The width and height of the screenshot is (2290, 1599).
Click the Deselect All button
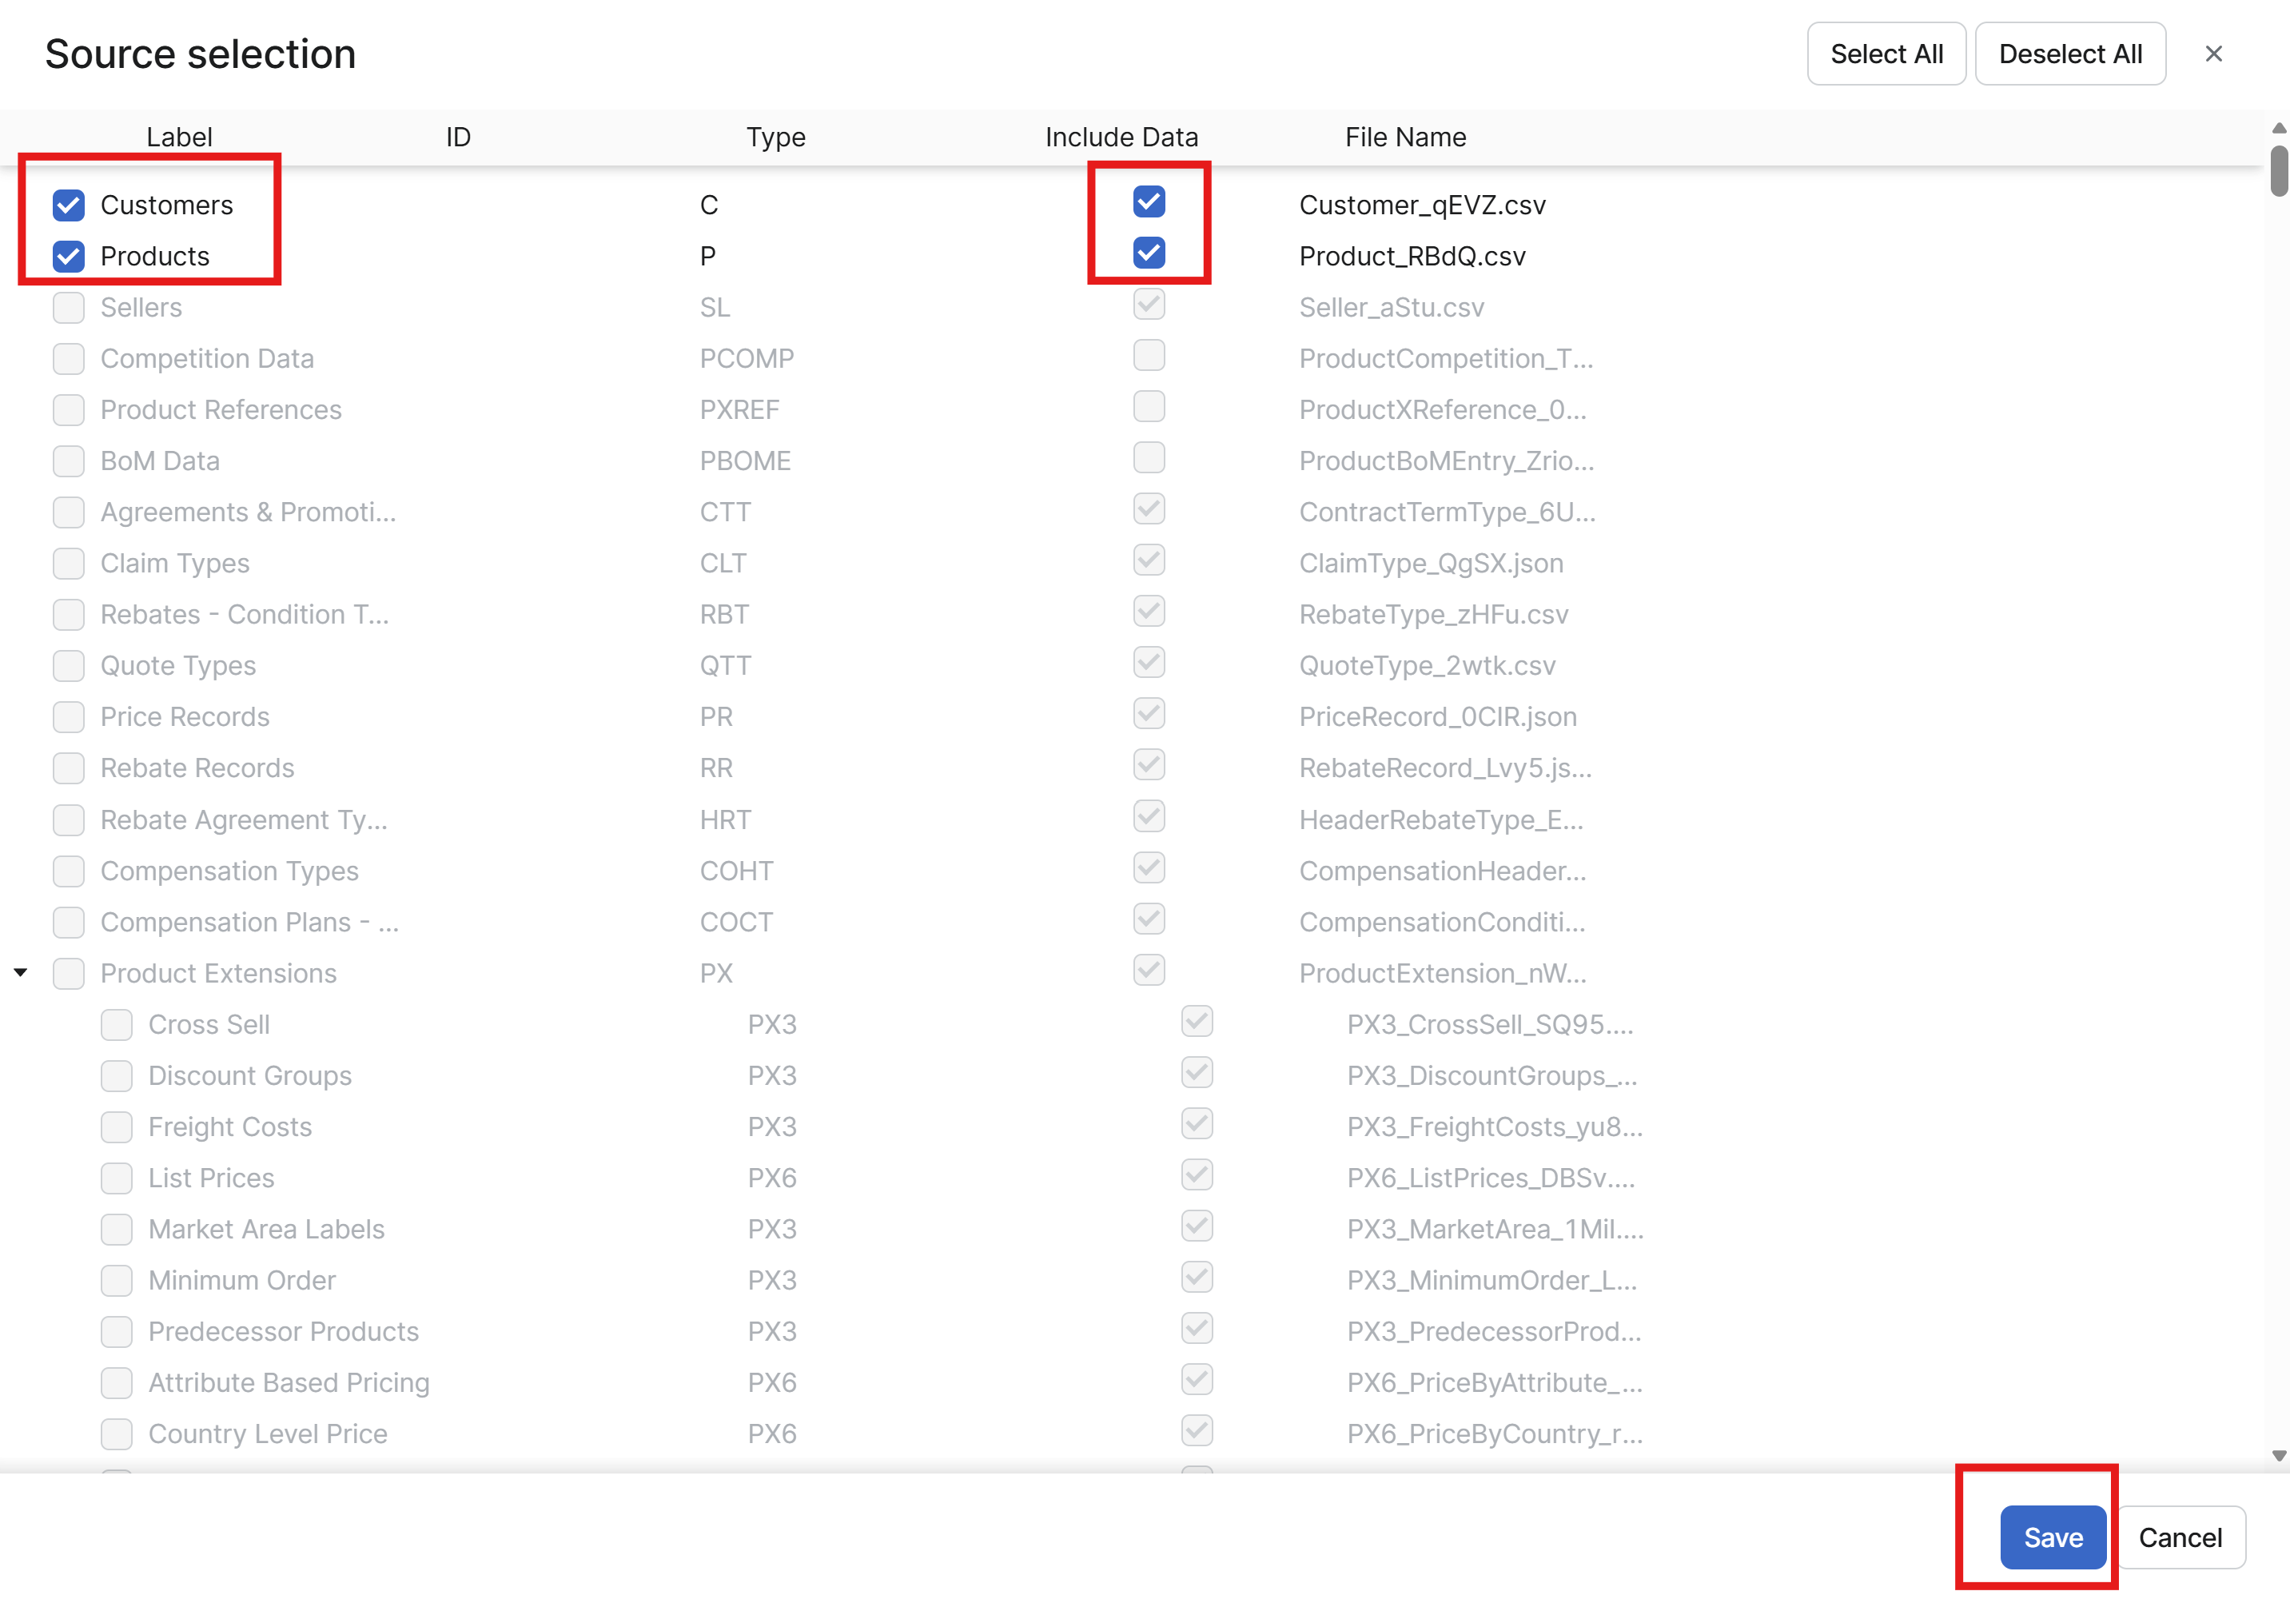click(2069, 54)
